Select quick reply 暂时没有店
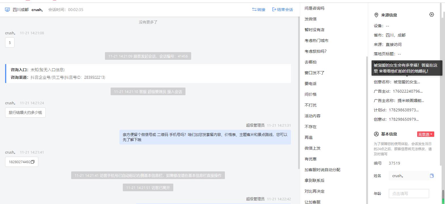The width and height of the screenshot is (445, 204). tap(315, 30)
